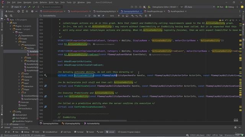Viewport: 245px width, 137px height.
Task: Click the CRLF line separator indicator
Action: [x=208, y=135]
